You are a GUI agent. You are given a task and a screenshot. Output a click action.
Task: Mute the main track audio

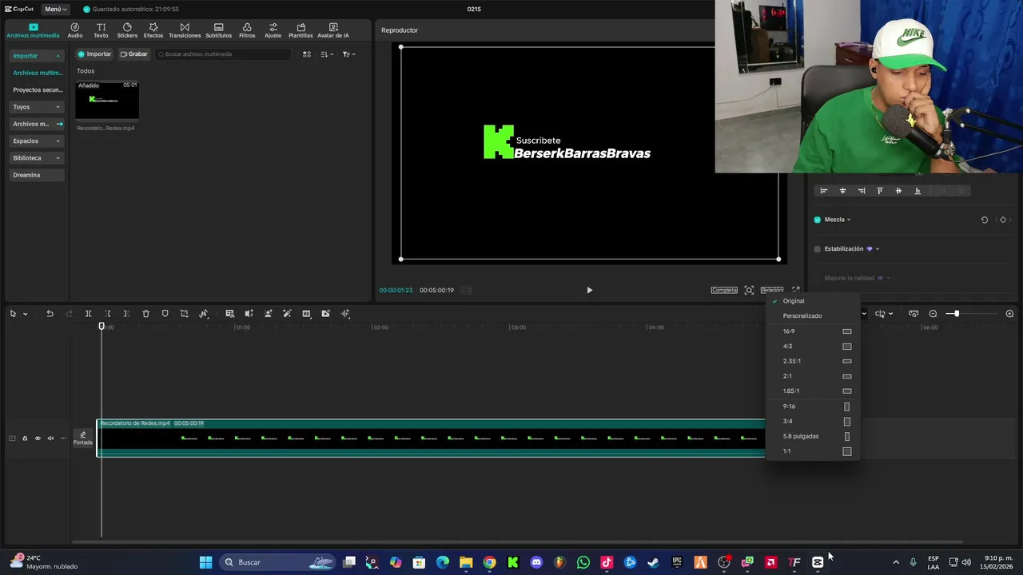(50, 438)
